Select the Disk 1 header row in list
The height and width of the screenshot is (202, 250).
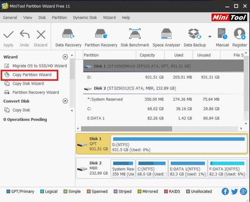click(x=163, y=66)
